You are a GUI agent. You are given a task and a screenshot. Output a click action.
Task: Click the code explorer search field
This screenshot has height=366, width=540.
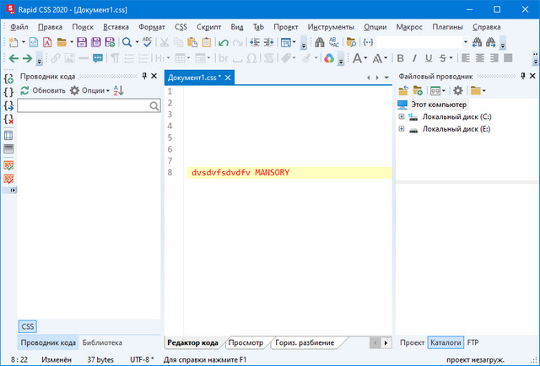[x=84, y=106]
